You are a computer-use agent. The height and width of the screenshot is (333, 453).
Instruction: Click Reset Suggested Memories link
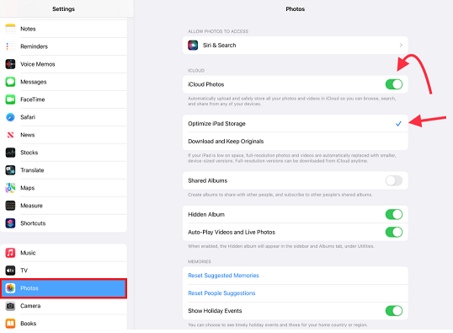pyautogui.click(x=223, y=276)
